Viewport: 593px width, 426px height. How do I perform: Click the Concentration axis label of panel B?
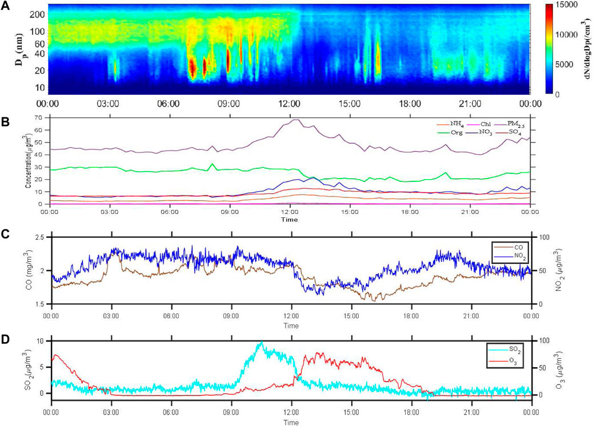[x=28, y=161]
